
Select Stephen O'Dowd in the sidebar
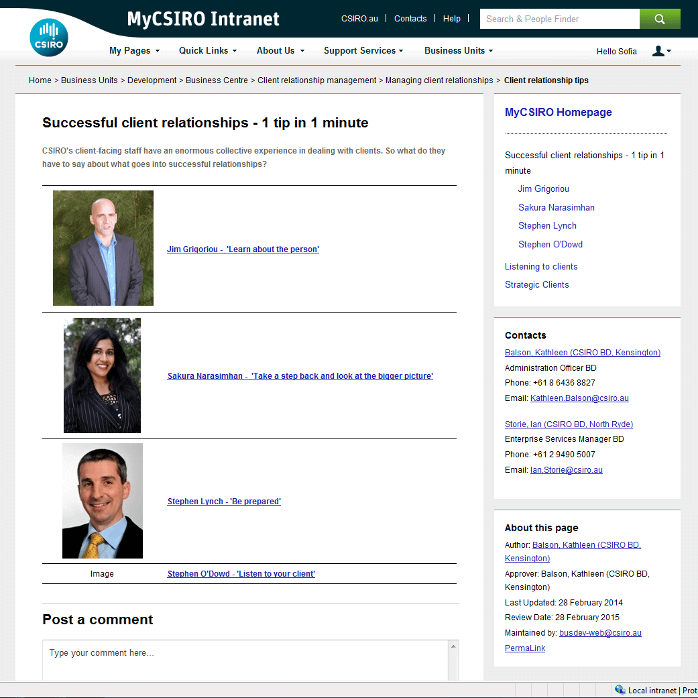tap(550, 244)
